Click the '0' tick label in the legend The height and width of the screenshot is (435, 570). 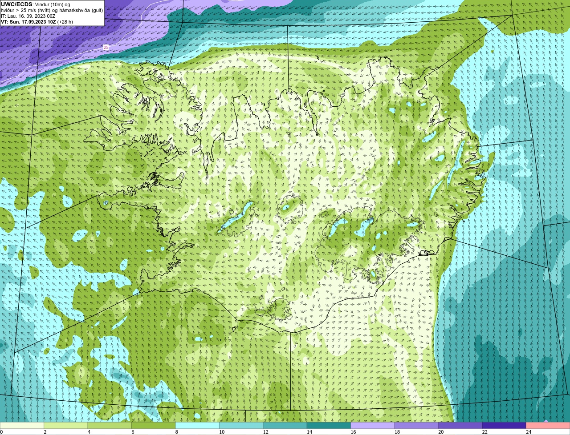[x=1, y=432]
